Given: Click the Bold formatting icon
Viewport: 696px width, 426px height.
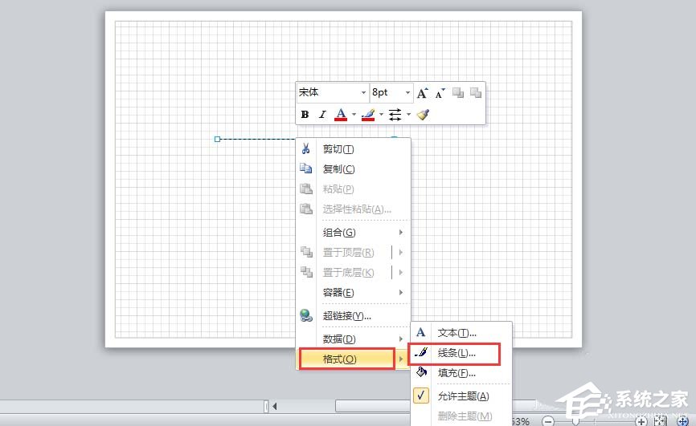Looking at the screenshot, I should [x=305, y=115].
